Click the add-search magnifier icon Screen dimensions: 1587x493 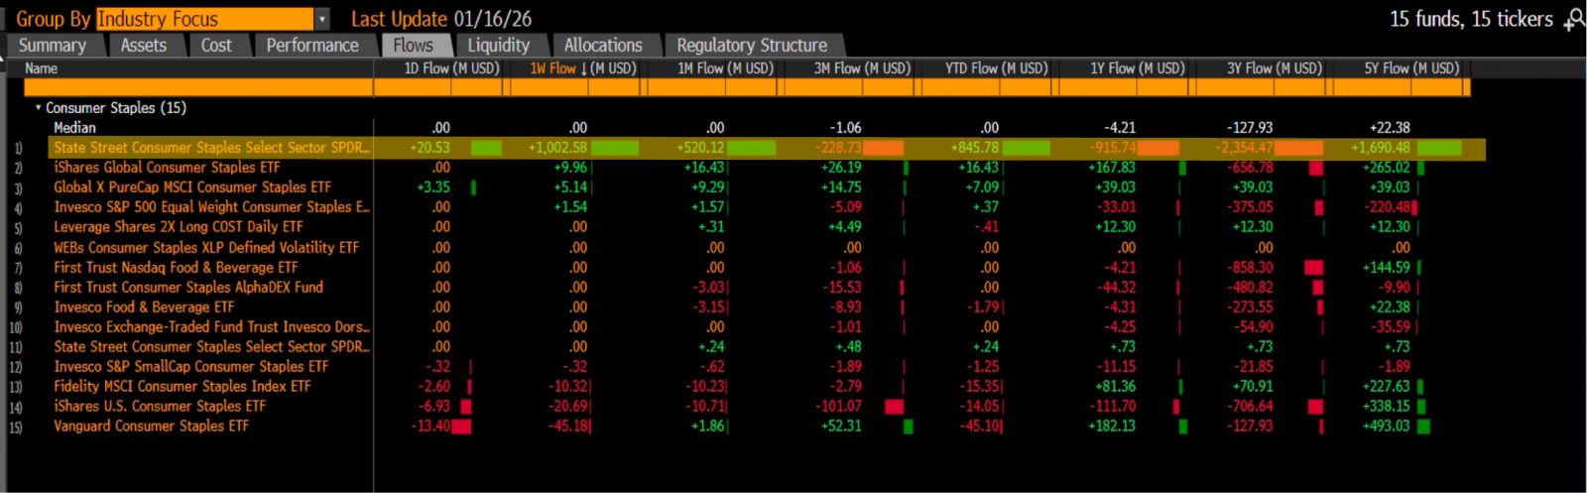click(1573, 20)
